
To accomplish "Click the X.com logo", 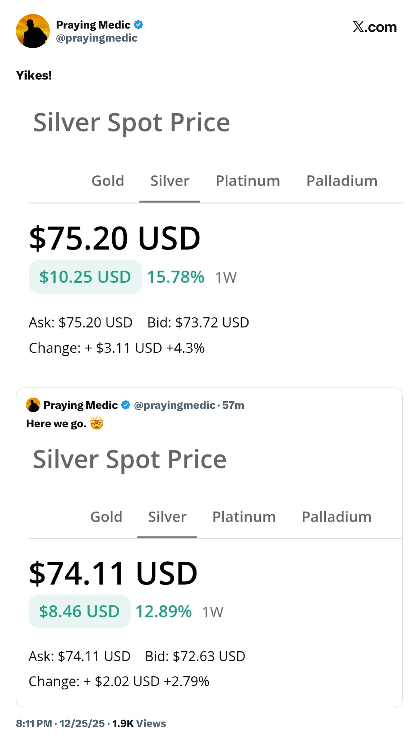I will [375, 27].
